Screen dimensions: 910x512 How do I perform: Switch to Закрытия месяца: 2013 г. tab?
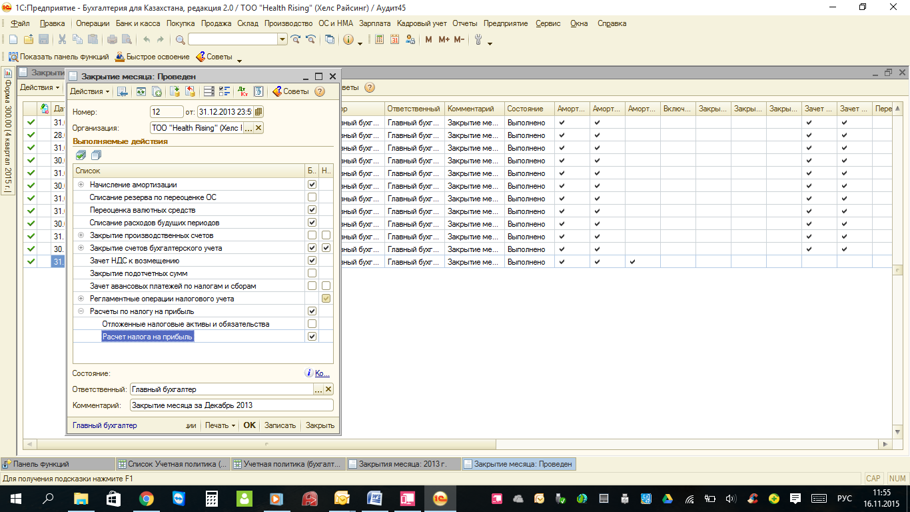(404, 464)
